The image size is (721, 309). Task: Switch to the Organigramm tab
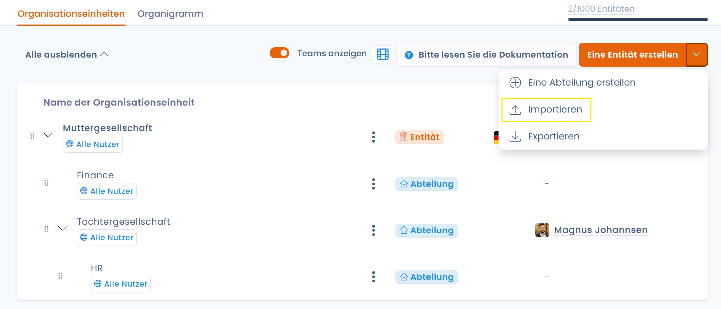(170, 13)
